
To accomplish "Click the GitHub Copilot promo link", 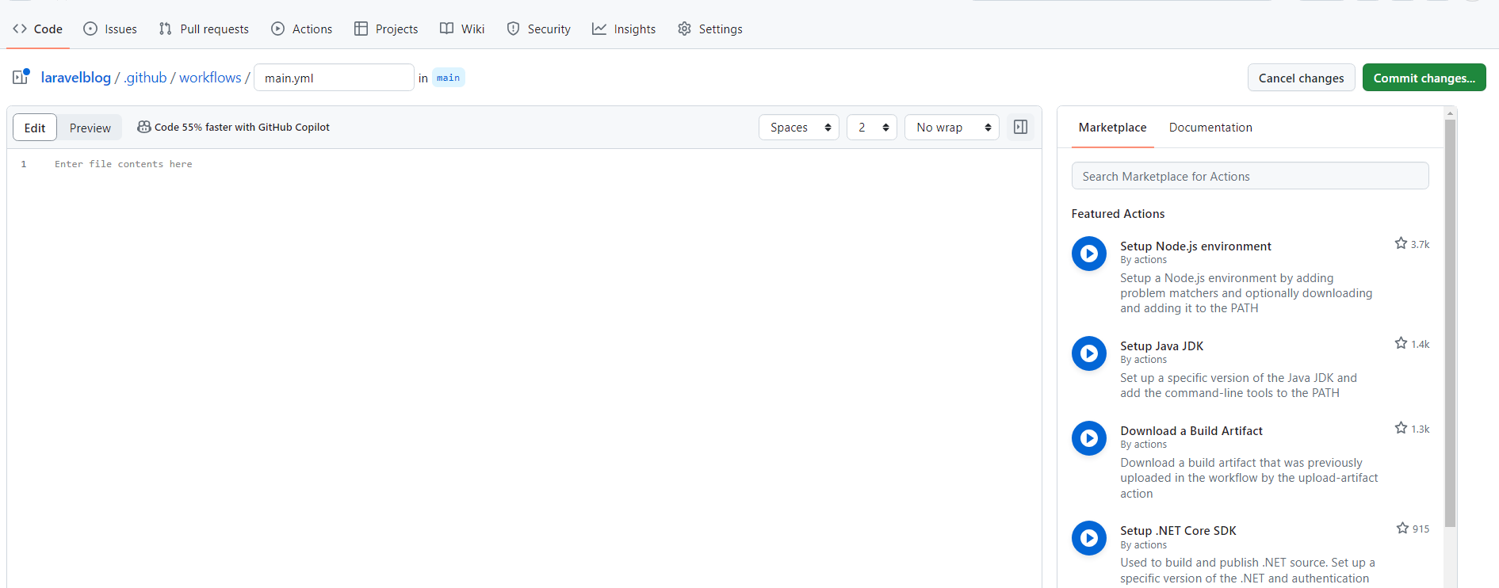I will pyautogui.click(x=234, y=127).
